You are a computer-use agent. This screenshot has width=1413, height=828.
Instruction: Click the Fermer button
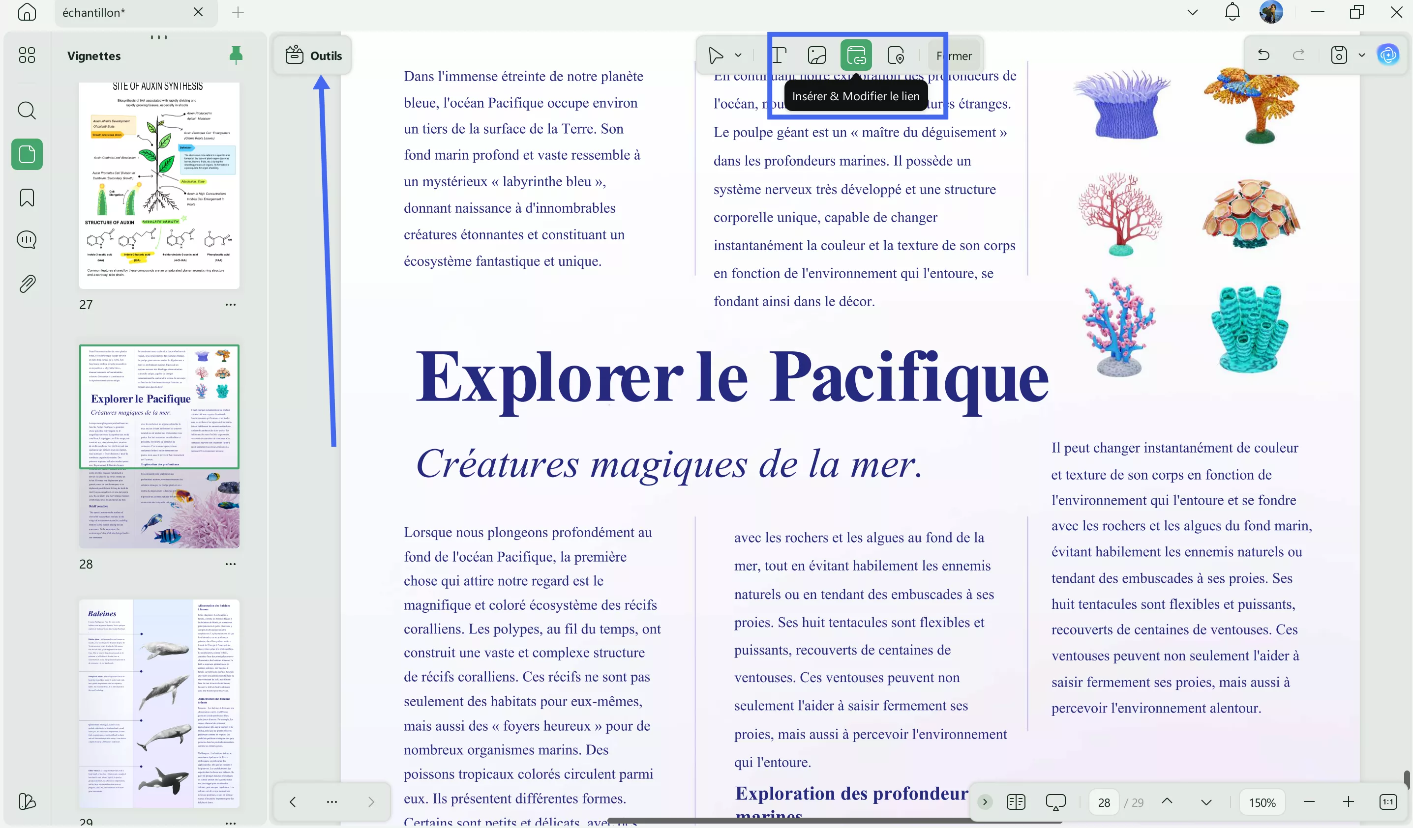coord(954,56)
